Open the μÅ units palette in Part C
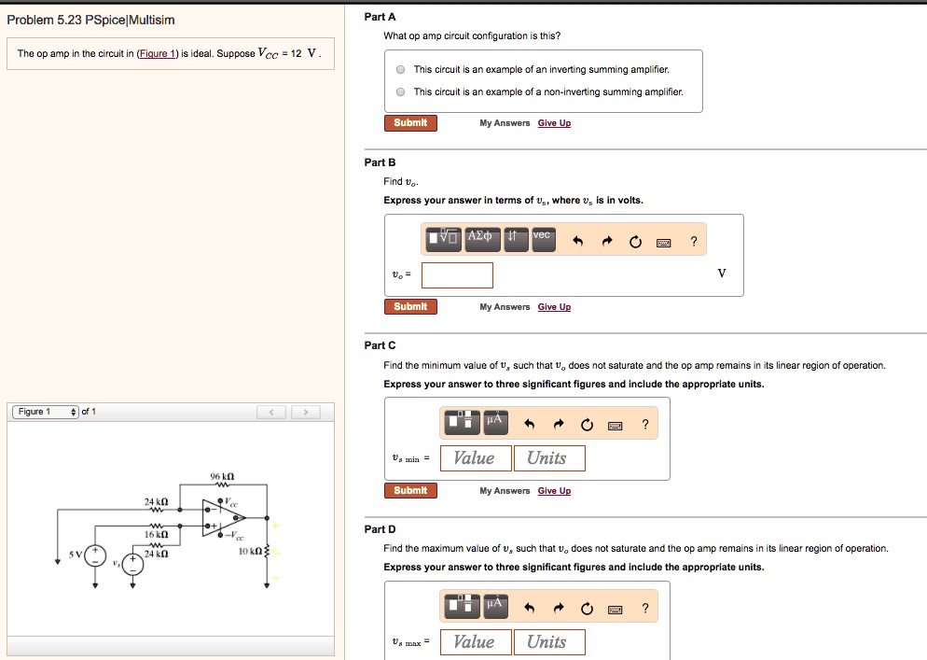Image resolution: width=927 pixels, height=660 pixels. [493, 422]
